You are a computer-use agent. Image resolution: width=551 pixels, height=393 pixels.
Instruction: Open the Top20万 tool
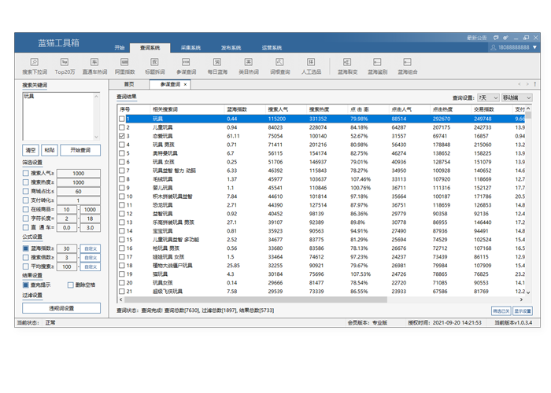tap(65, 66)
